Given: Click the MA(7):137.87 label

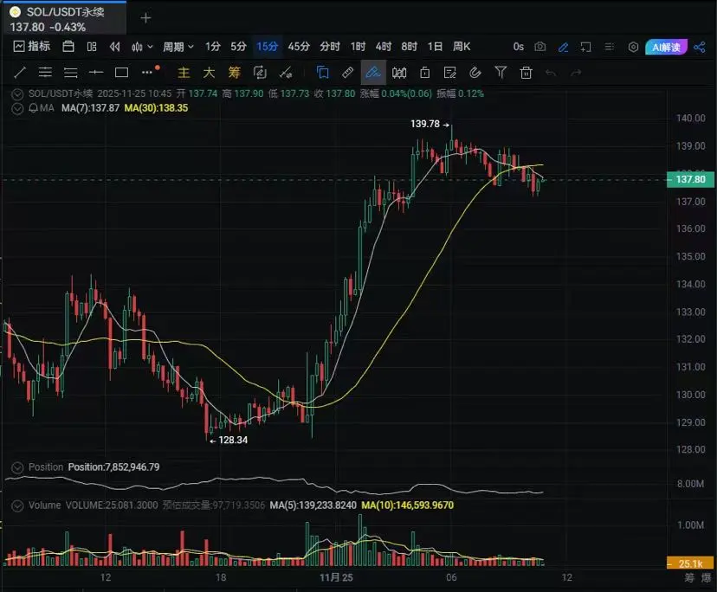Looking at the screenshot, I should [x=91, y=108].
